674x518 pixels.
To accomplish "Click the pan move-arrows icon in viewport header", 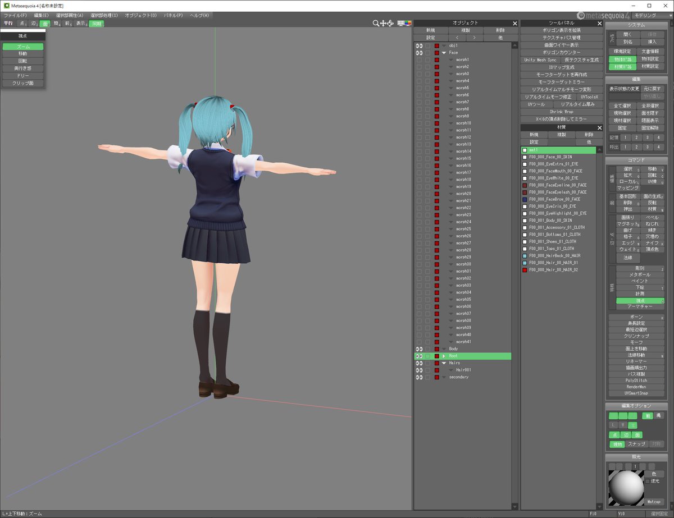I will click(x=384, y=23).
